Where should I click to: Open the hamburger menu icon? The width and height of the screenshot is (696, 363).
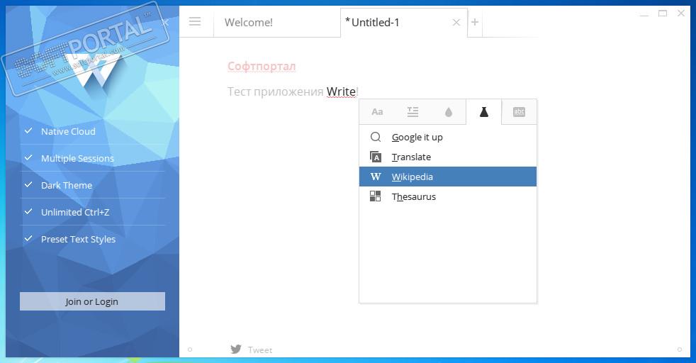pyautogui.click(x=195, y=21)
